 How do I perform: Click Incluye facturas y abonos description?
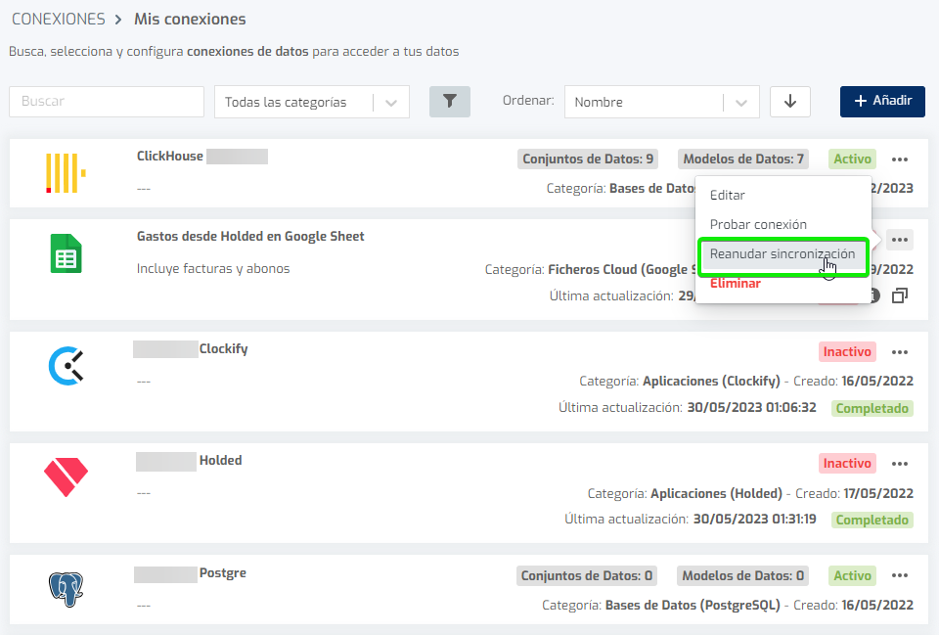click(213, 269)
